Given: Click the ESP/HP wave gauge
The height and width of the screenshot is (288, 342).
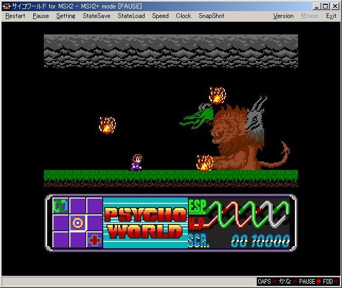Looking at the screenshot, I should click(248, 214).
